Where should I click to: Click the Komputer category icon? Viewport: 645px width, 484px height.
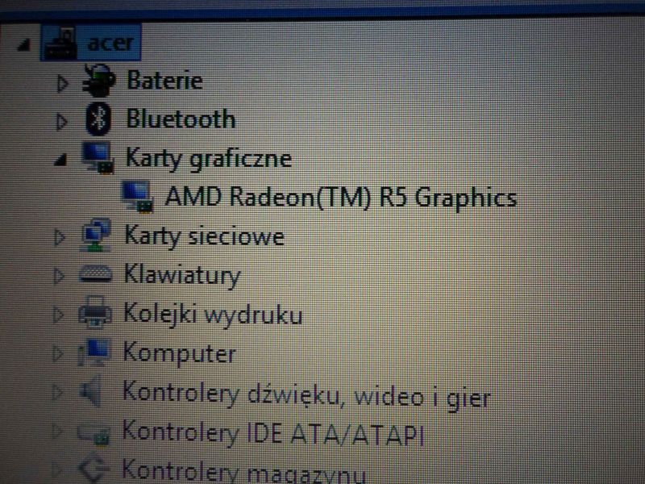click(x=94, y=353)
